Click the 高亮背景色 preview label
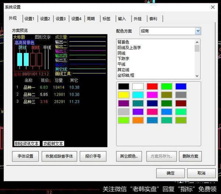 (x=25, y=43)
